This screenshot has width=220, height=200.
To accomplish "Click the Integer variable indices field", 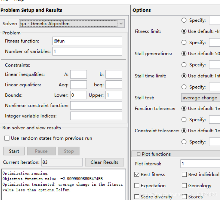I will (x=96, y=116).
